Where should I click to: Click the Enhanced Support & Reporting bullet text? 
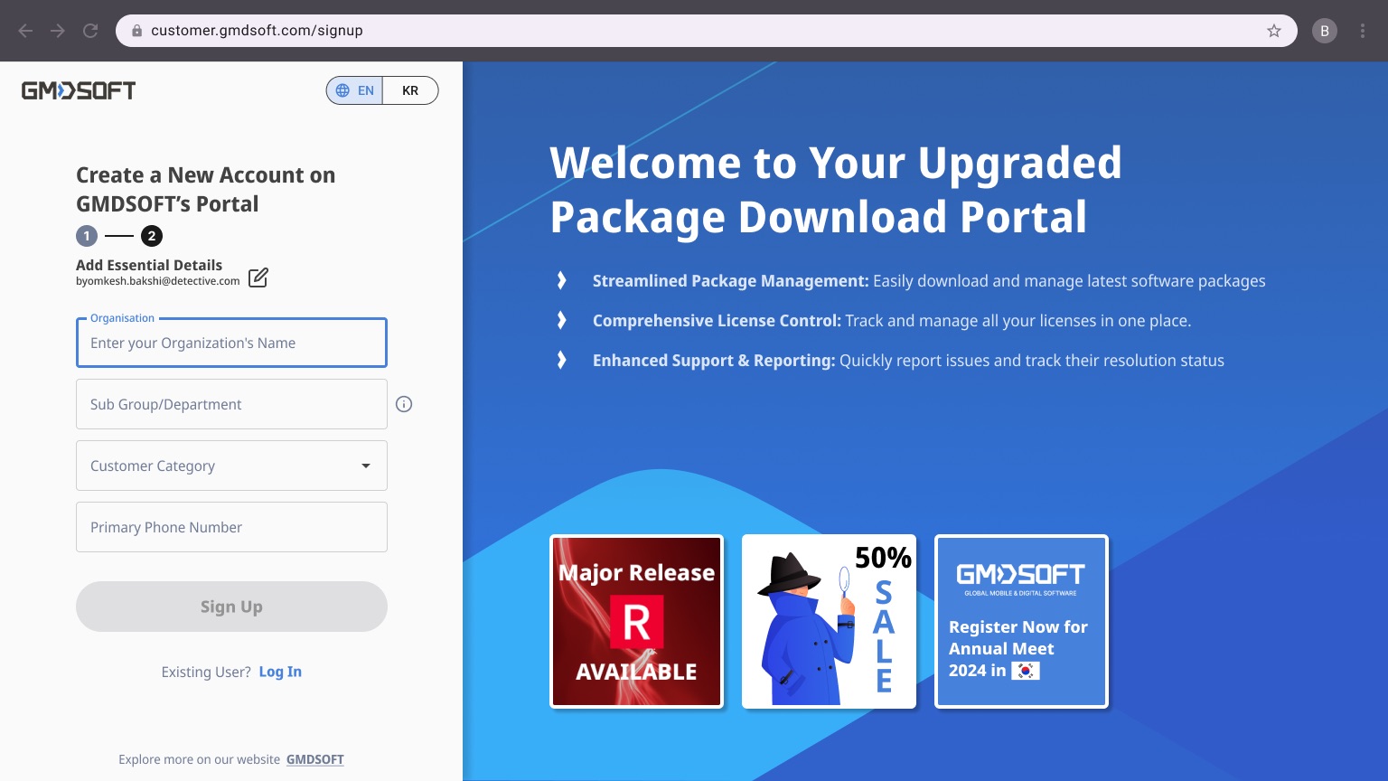coord(908,361)
